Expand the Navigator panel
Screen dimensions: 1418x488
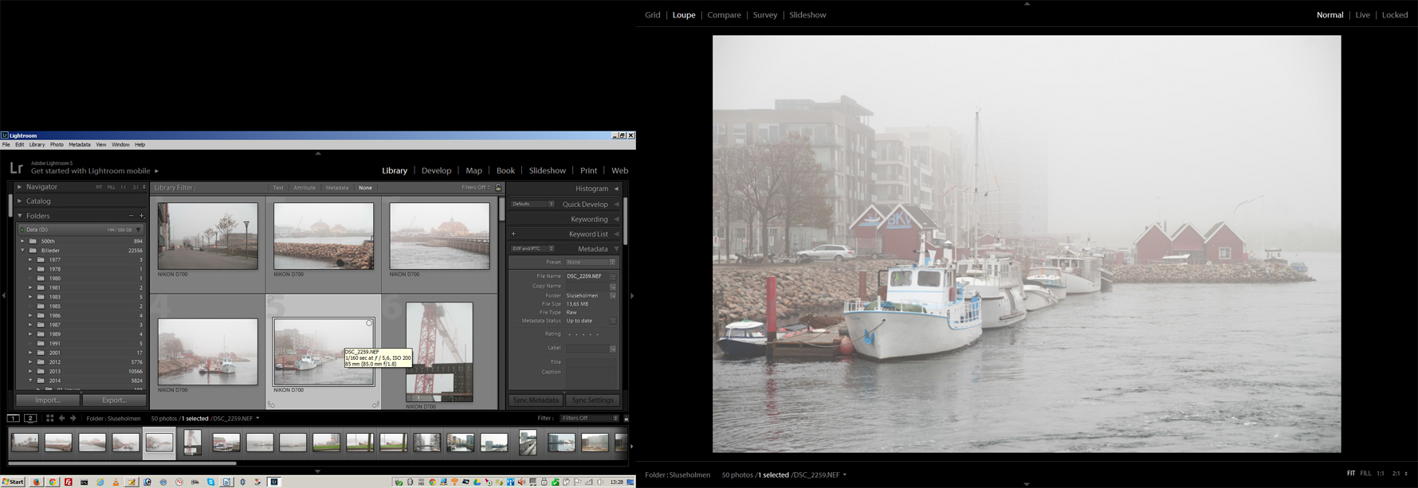[x=20, y=187]
